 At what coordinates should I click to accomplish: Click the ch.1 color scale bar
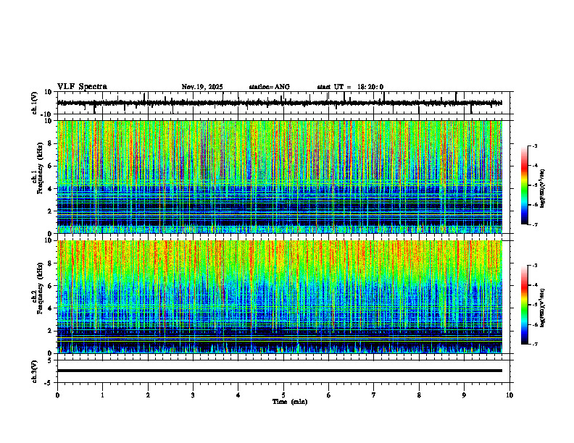click(x=524, y=185)
